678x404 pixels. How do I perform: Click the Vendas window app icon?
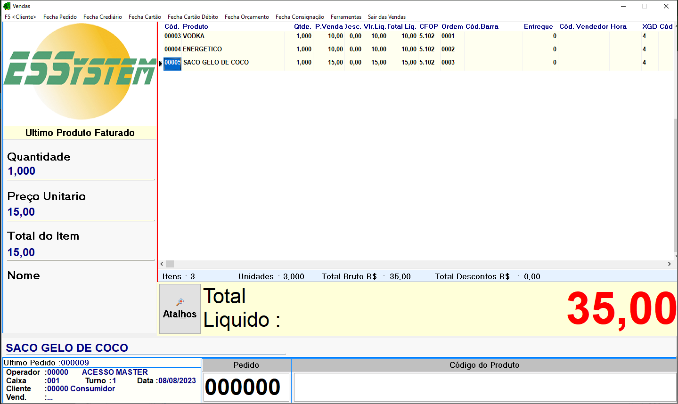click(x=7, y=6)
